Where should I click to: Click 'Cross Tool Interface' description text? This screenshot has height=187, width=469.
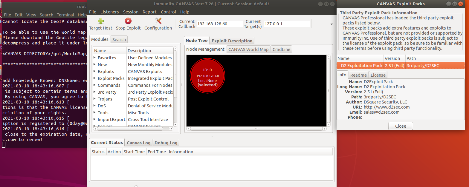coord(148,120)
